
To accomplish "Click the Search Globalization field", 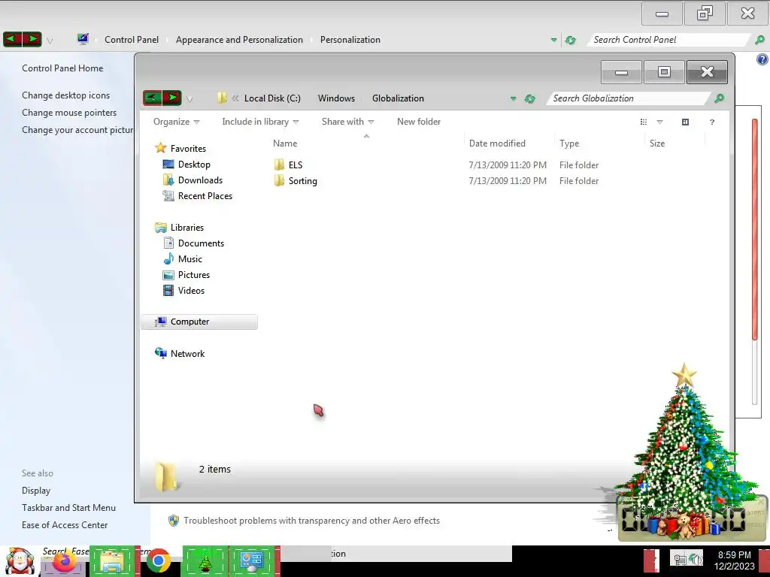I will (x=628, y=98).
